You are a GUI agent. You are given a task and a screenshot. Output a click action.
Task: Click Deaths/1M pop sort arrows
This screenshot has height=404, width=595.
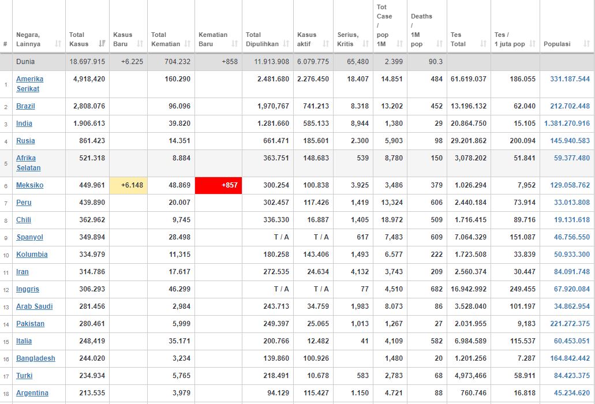click(440, 44)
